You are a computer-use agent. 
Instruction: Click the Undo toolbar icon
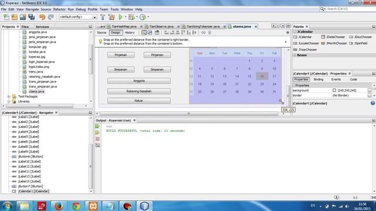pos(42,17)
